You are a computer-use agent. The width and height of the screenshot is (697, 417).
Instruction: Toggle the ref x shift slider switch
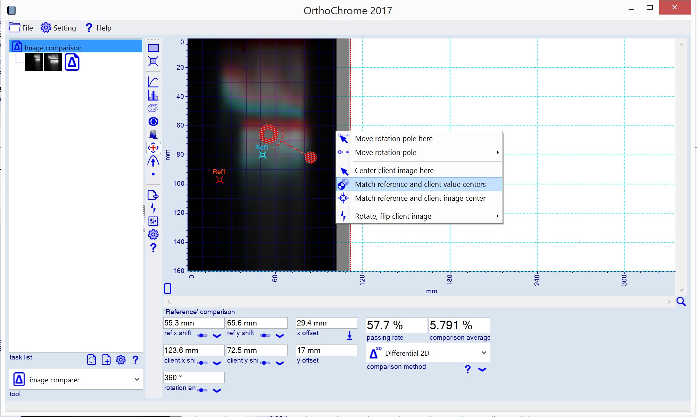point(202,336)
